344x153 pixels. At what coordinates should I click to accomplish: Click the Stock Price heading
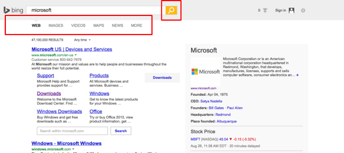pyautogui.click(x=203, y=132)
